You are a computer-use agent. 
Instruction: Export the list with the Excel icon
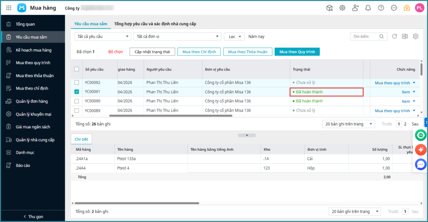coord(405,37)
